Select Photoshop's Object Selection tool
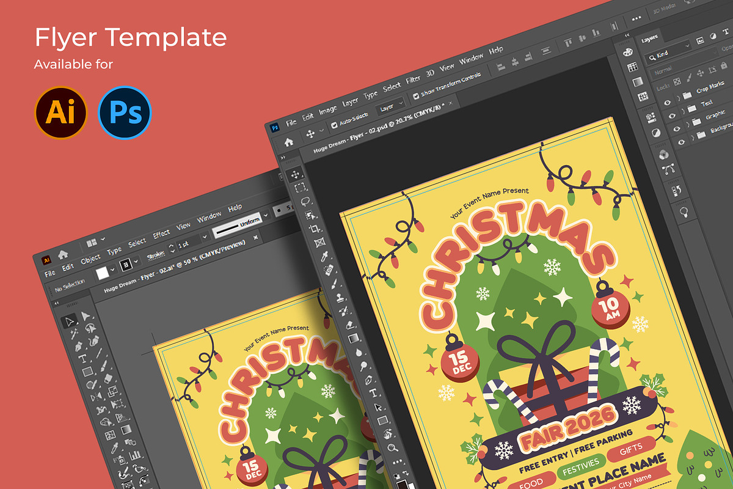 [x=310, y=215]
